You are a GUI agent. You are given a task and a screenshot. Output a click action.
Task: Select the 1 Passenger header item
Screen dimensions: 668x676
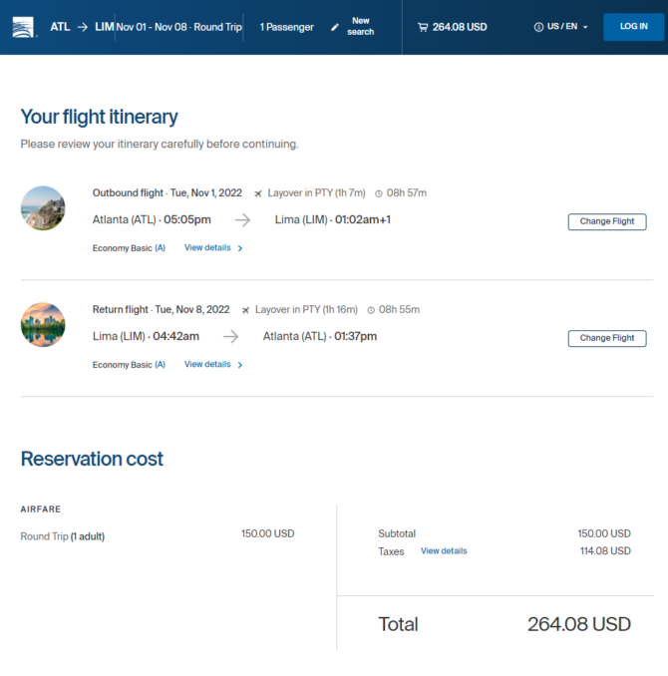(x=287, y=27)
